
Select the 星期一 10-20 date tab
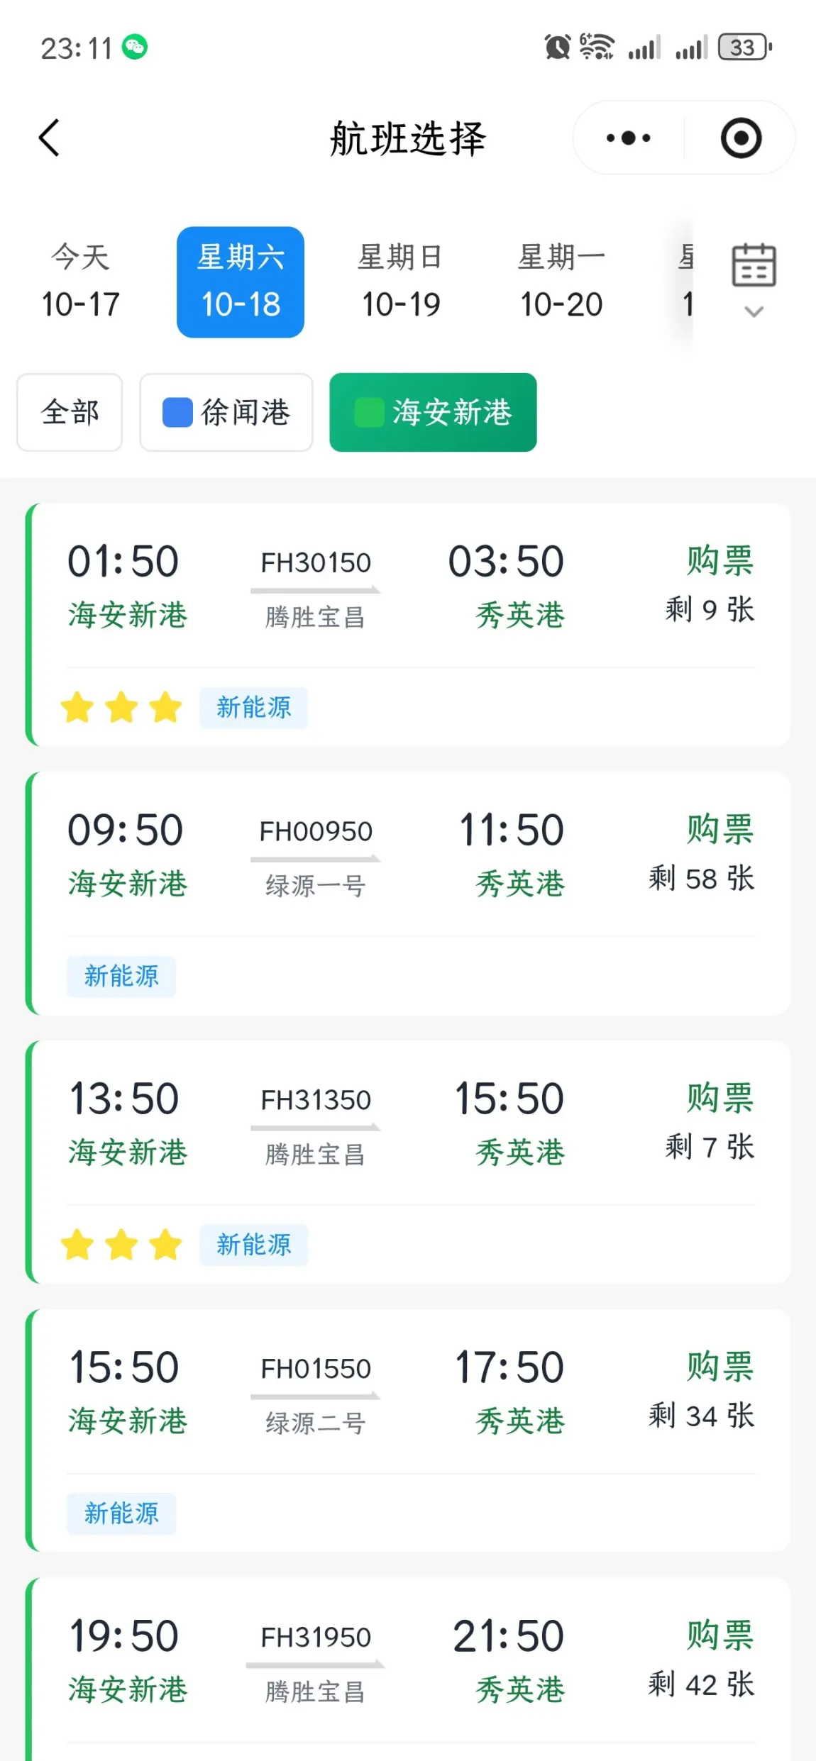coord(561,282)
